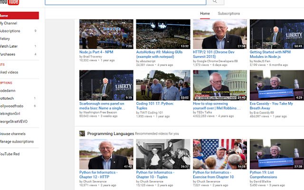Click How to stop screwing yourself over title

[x=217, y=106]
